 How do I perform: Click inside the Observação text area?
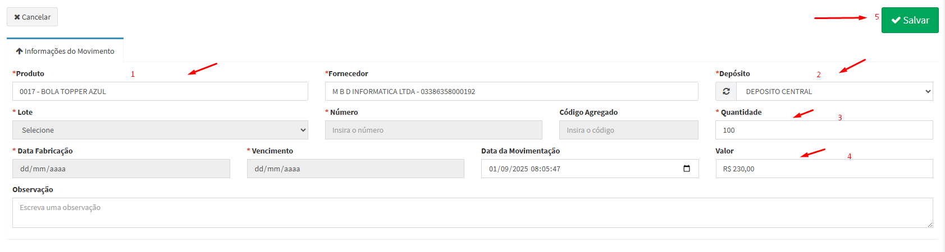(x=472, y=213)
